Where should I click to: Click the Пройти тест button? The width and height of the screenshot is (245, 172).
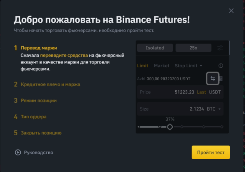pos(211,152)
